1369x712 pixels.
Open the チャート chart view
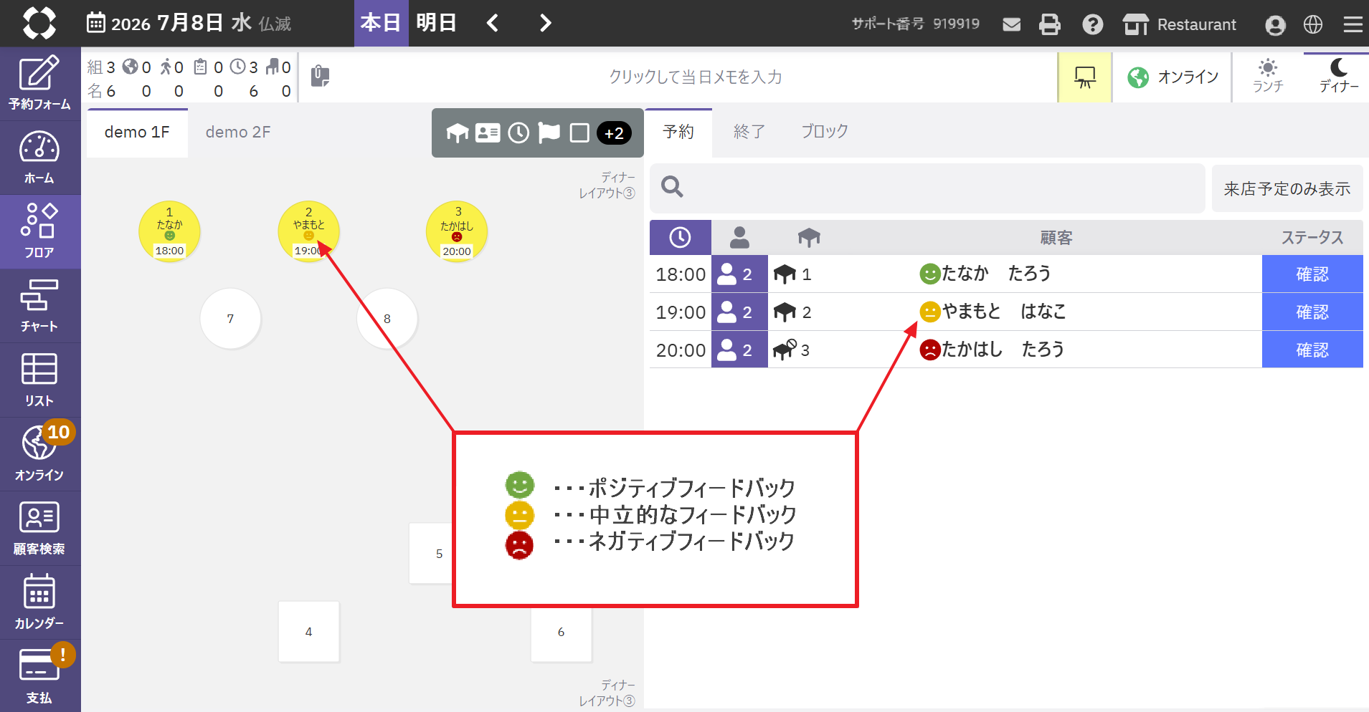pos(40,306)
